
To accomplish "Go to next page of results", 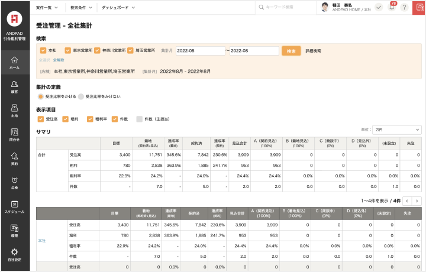I will point(417,201).
